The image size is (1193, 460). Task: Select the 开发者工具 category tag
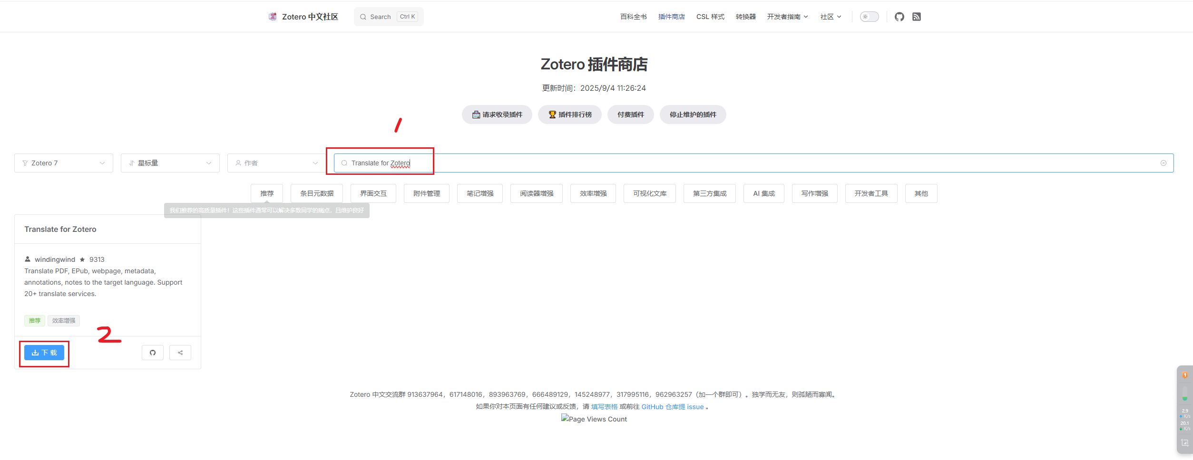[x=871, y=193]
